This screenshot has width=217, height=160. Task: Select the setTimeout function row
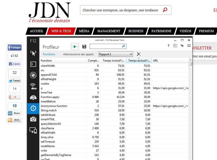click(x=114, y=141)
